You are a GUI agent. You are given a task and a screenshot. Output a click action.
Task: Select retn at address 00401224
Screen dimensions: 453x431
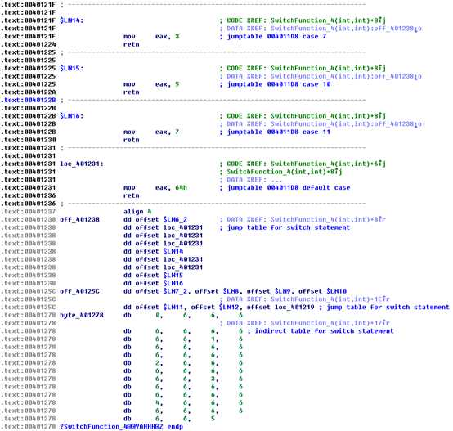pos(132,44)
